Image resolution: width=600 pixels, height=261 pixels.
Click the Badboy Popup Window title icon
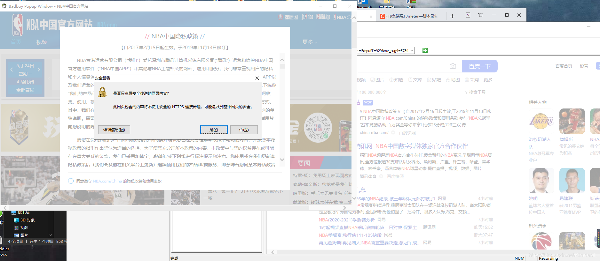(4, 6)
